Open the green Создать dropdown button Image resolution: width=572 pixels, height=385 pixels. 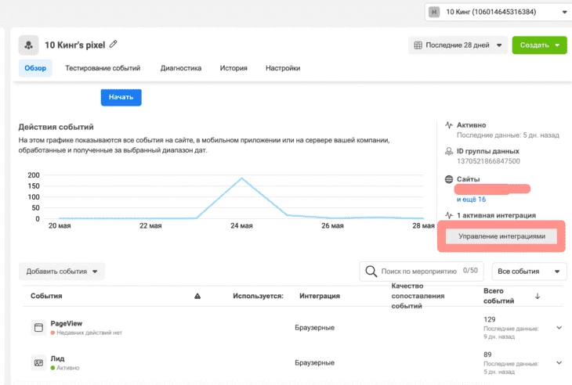click(540, 45)
